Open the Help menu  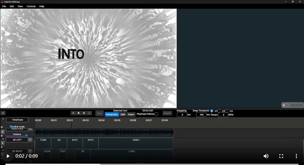pos(42,6)
